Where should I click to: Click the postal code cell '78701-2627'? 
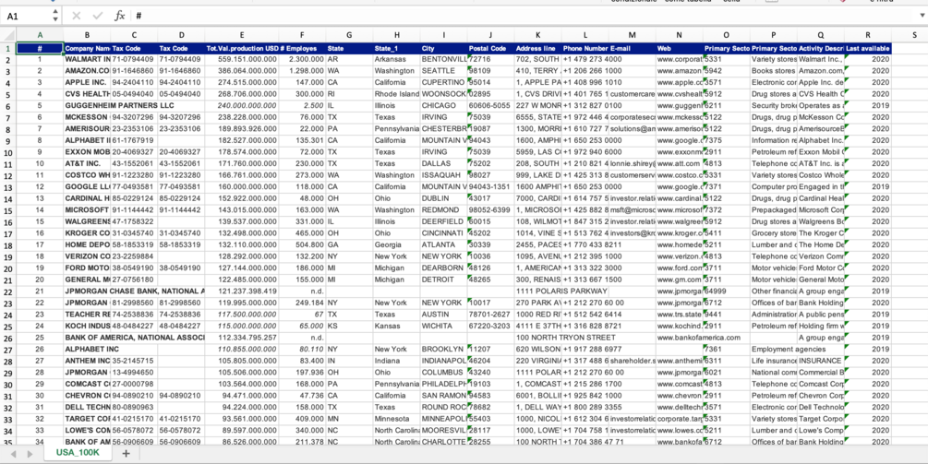(x=490, y=315)
